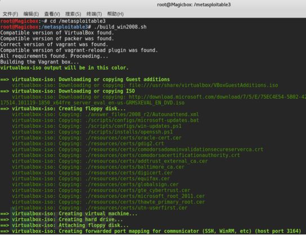Click the command 'cd /metasploitable3'
This screenshot has height=235, width=306.
[x=78, y=21]
